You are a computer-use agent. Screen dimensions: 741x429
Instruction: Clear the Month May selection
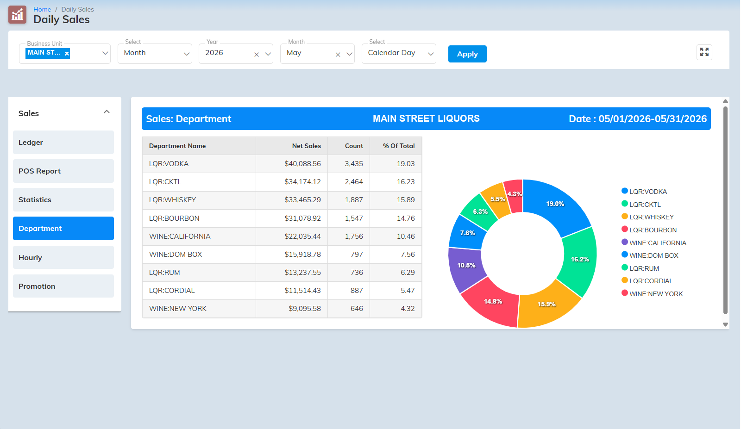pyautogui.click(x=338, y=55)
